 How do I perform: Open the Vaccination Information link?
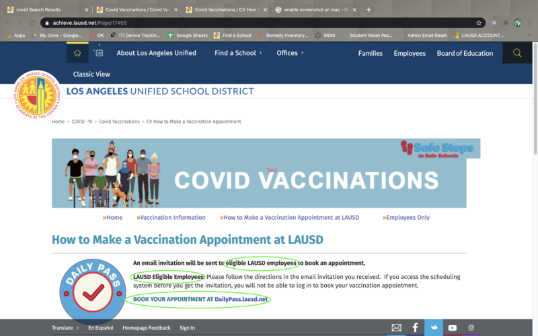171,217
